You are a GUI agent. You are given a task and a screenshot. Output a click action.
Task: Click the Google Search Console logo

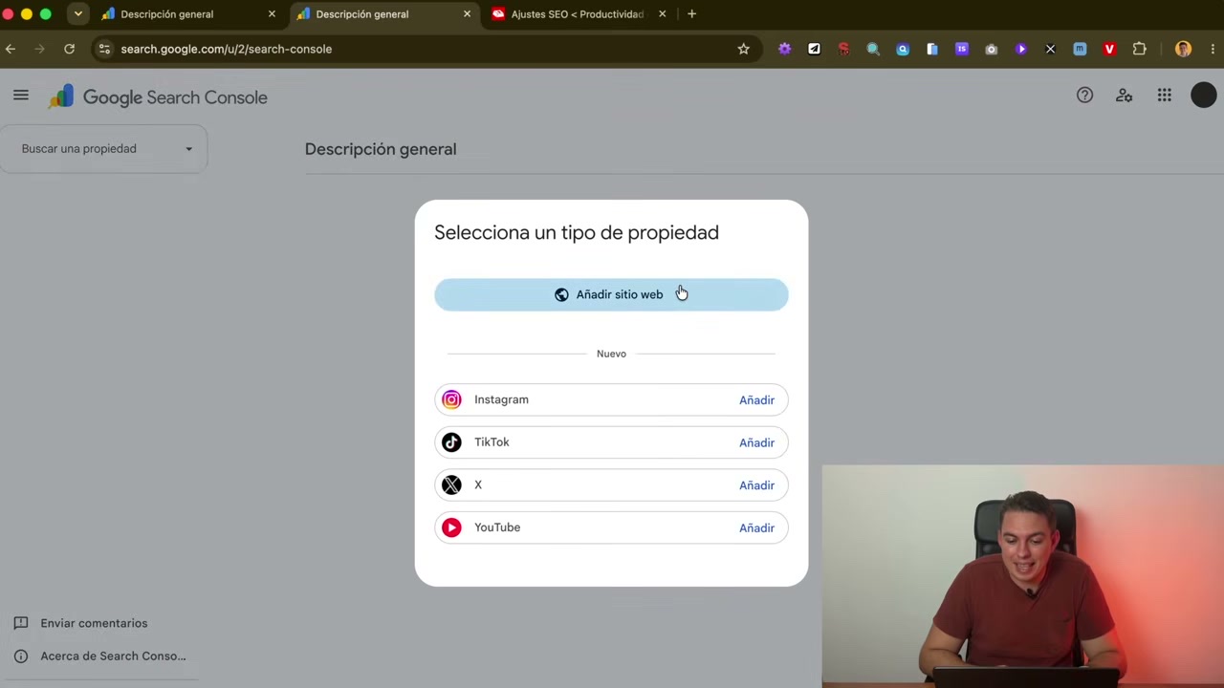point(158,97)
